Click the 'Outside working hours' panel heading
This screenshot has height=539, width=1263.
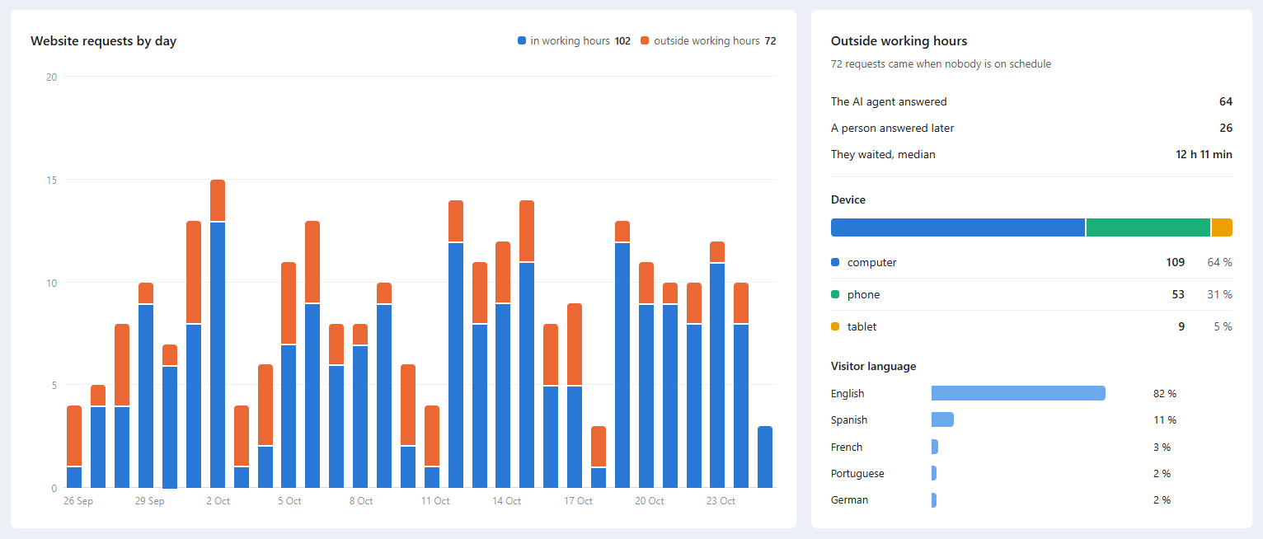[899, 40]
